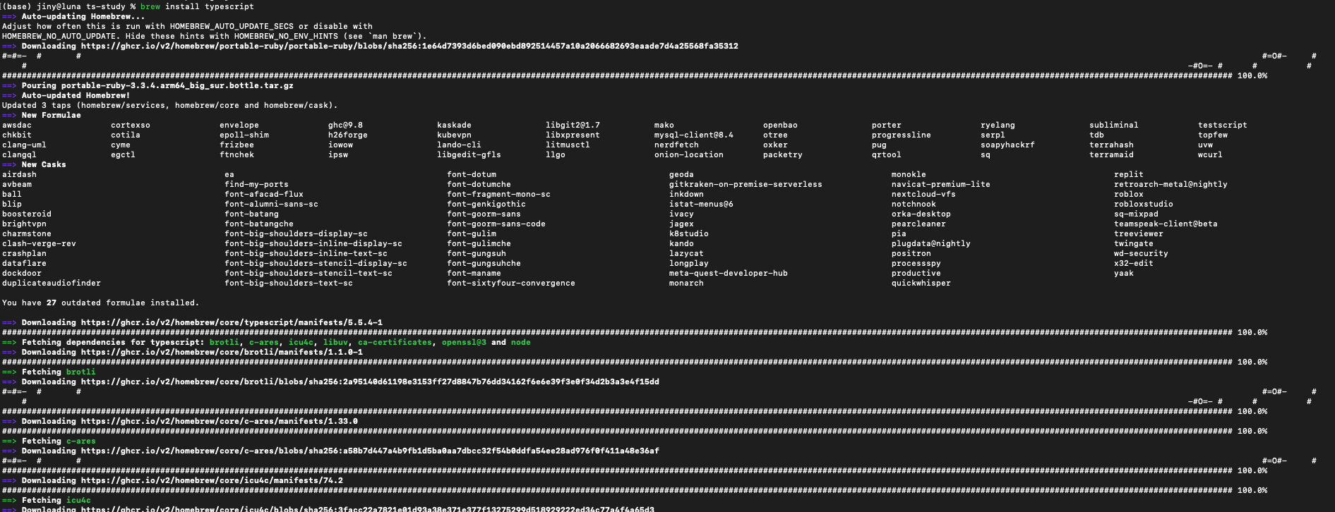Click the 'HOMEBREW_NO_AUTO_UPDATE' hint line
The image size is (1335, 512).
215,36
